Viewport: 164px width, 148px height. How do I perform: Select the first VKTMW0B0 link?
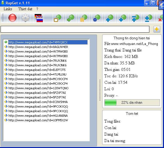[38, 51]
